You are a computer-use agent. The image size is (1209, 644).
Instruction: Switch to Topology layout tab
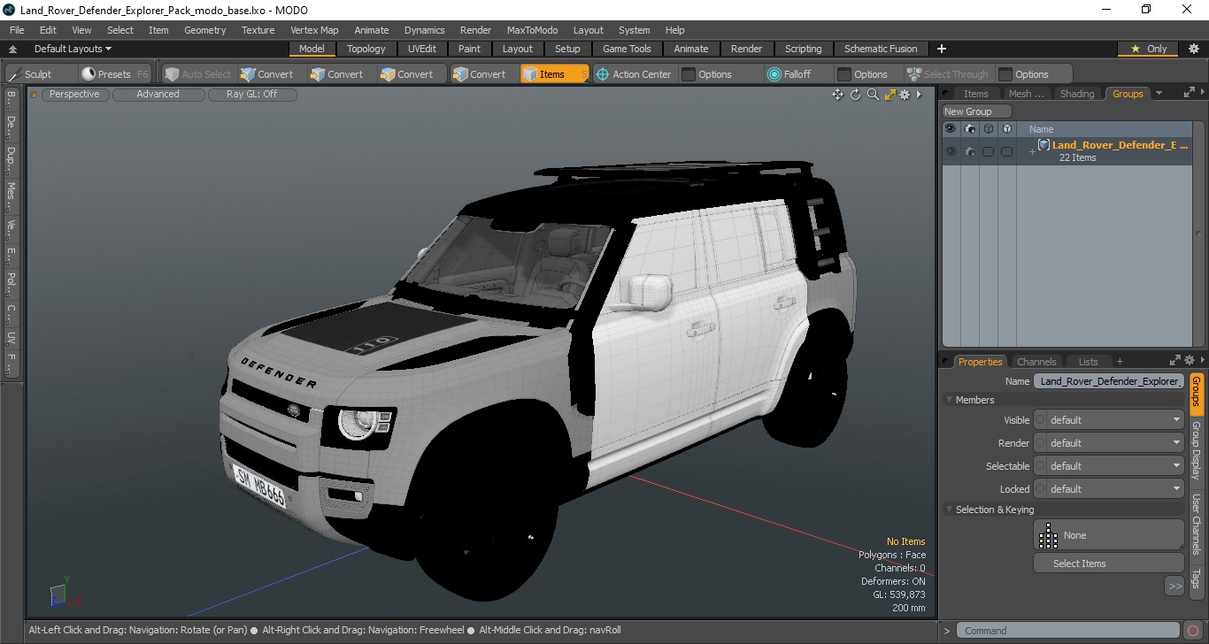click(x=366, y=49)
